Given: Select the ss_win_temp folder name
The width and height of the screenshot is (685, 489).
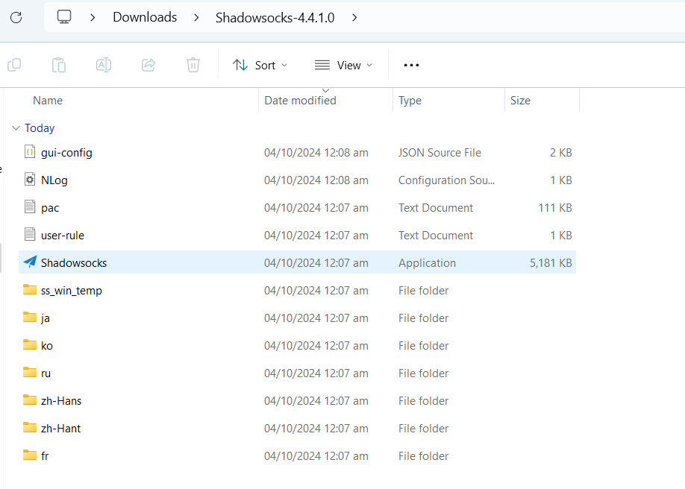Looking at the screenshot, I should point(71,291).
